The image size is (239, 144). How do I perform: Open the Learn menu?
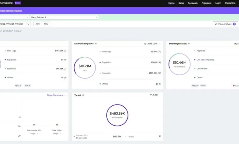click(x=218, y=3)
